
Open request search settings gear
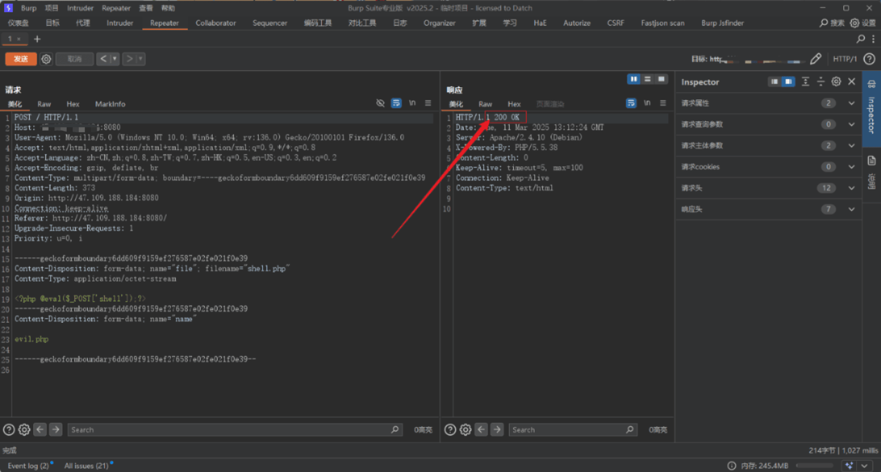(x=24, y=430)
